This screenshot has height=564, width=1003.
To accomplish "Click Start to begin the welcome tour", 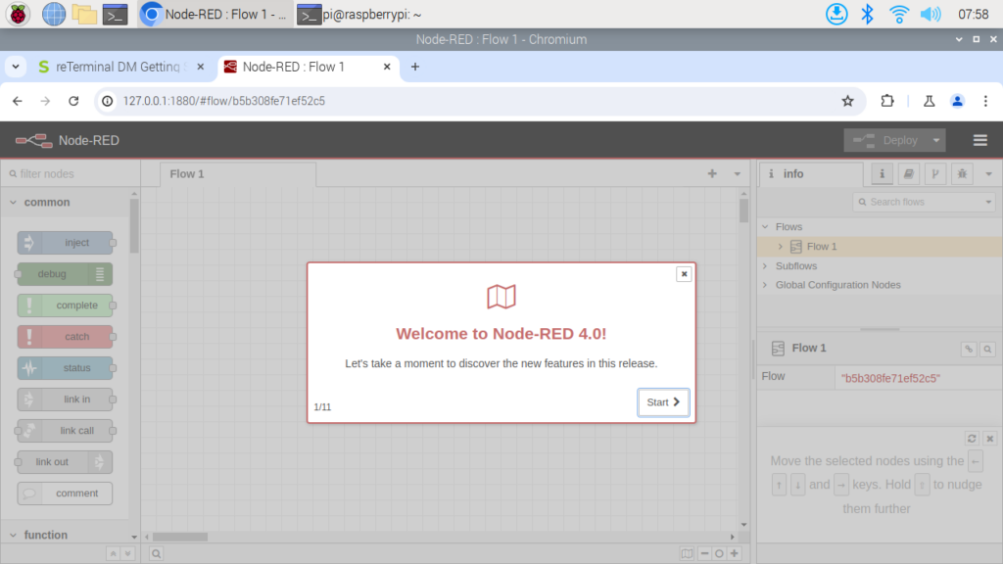I will pos(663,402).
